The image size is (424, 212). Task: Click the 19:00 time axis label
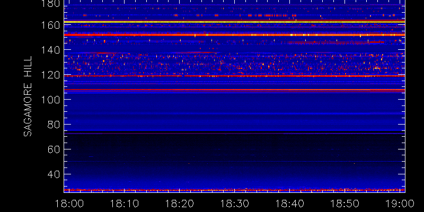[x=400, y=204]
